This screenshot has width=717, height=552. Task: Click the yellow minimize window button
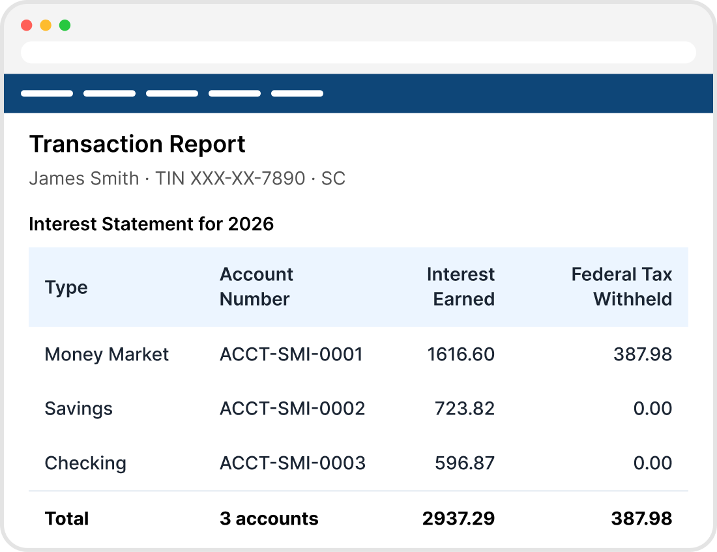[46, 25]
